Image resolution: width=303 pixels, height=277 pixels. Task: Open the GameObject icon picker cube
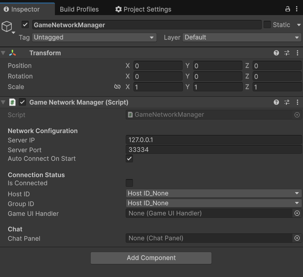[x=7, y=27]
